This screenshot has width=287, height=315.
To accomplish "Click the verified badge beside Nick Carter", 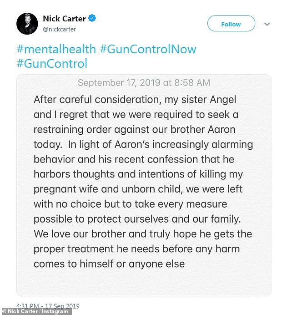I will (92, 19).
